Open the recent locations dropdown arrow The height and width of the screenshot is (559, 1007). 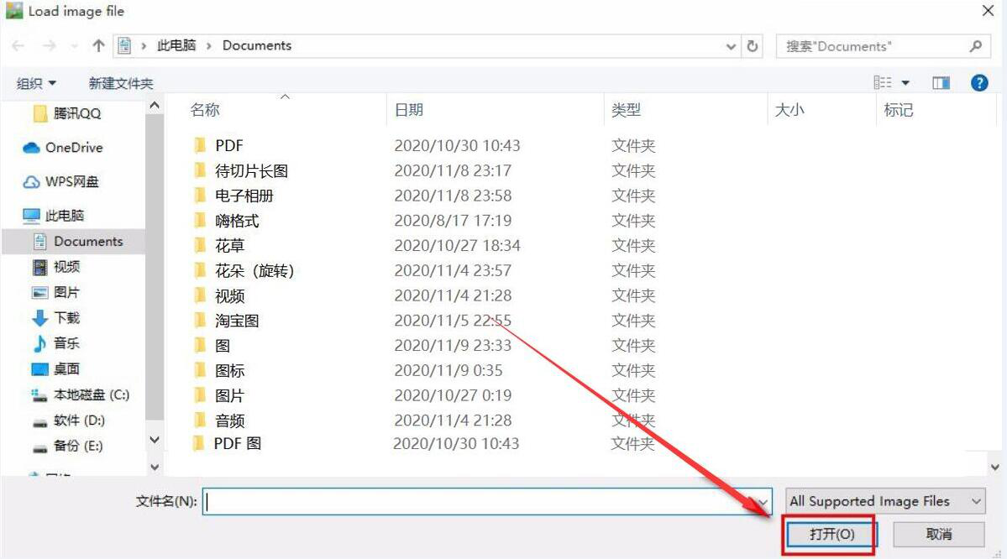74,45
